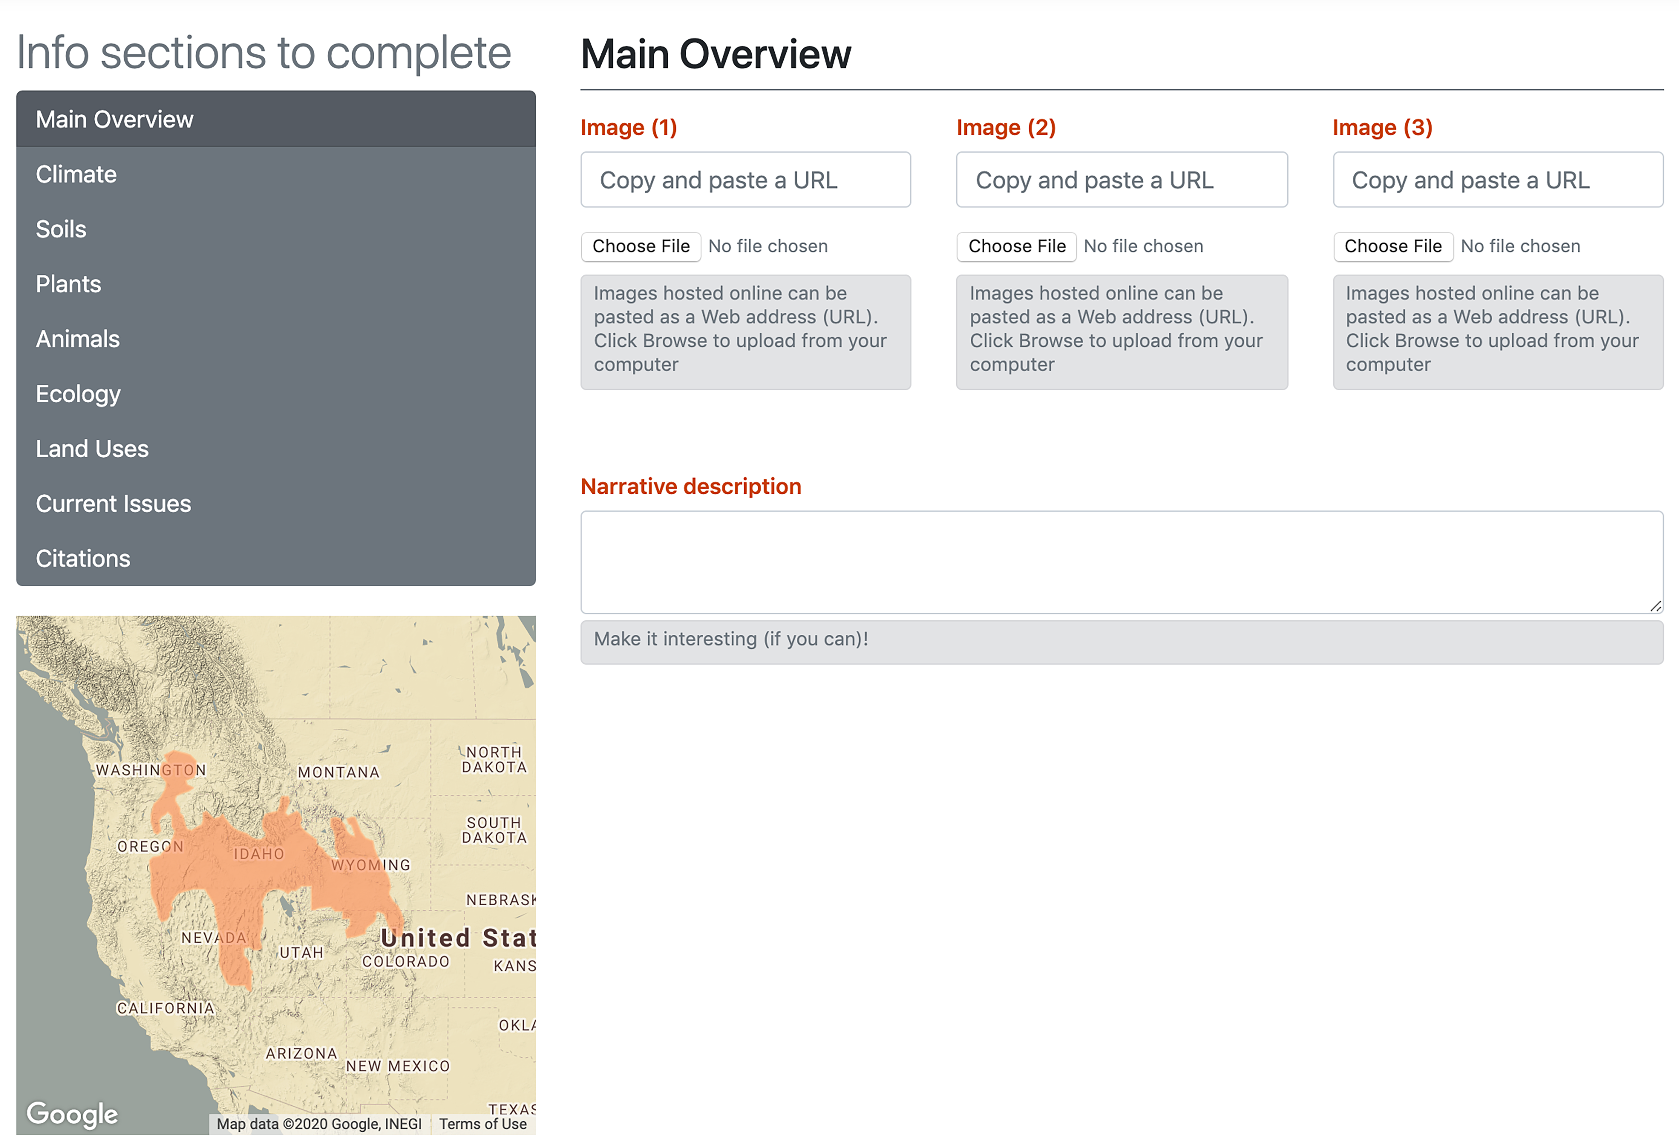Click the text area resize handle

pyautogui.click(x=1656, y=606)
